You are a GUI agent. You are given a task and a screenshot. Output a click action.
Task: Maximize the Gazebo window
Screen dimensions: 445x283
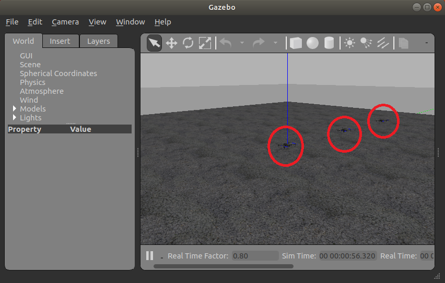[x=427, y=7]
